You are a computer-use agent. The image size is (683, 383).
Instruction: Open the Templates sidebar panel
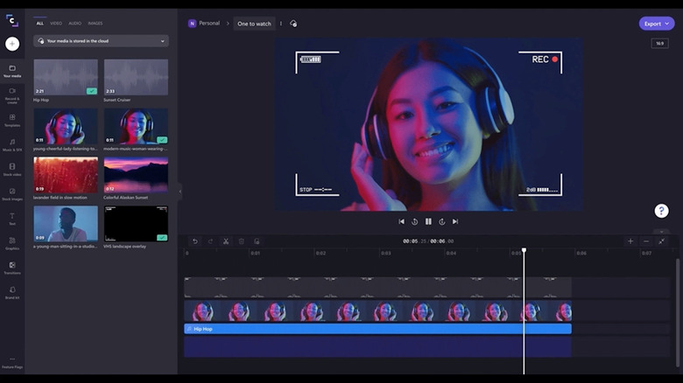[12, 119]
